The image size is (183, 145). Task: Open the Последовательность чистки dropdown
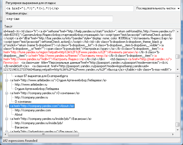point(158,8)
